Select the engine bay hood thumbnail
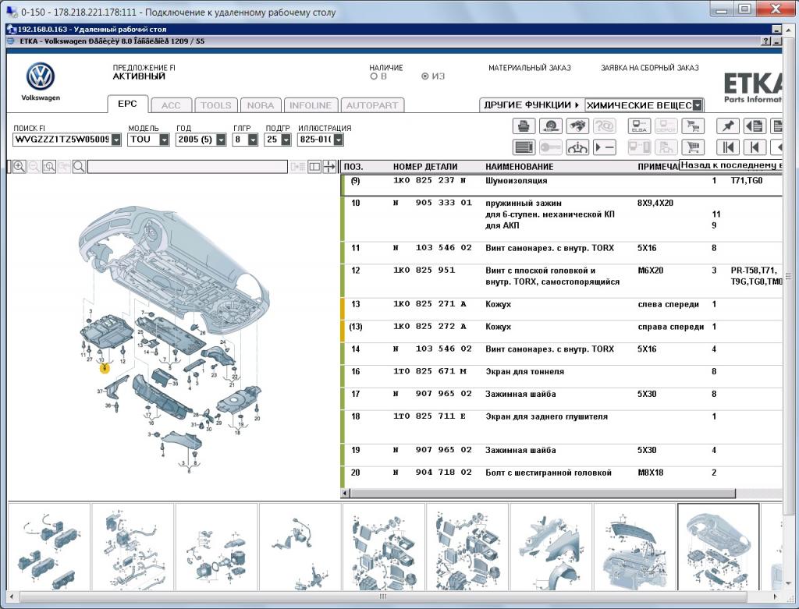799x609 pixels. 634,547
